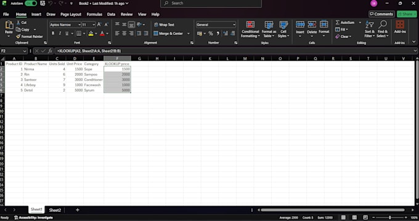Switch to the Data tab
The height and width of the screenshot is (221, 419).
(111, 14)
